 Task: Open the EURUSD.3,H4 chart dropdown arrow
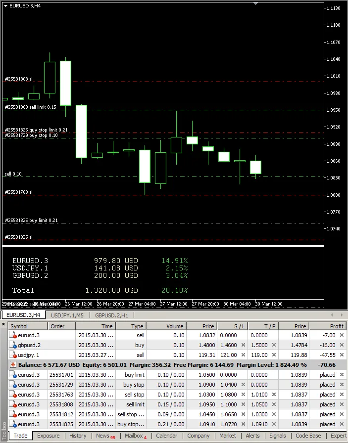5,6
